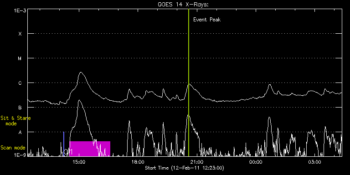350x175 pixels.
Task: Click the 'Event Peak' text label
Action: pyautogui.click(x=207, y=20)
